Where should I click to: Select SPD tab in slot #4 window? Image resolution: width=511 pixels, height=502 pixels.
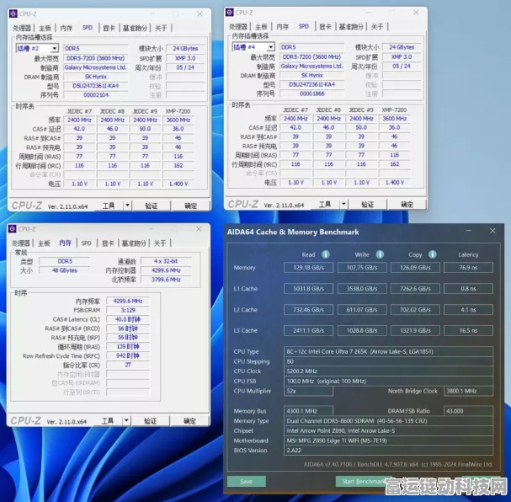pos(304,26)
